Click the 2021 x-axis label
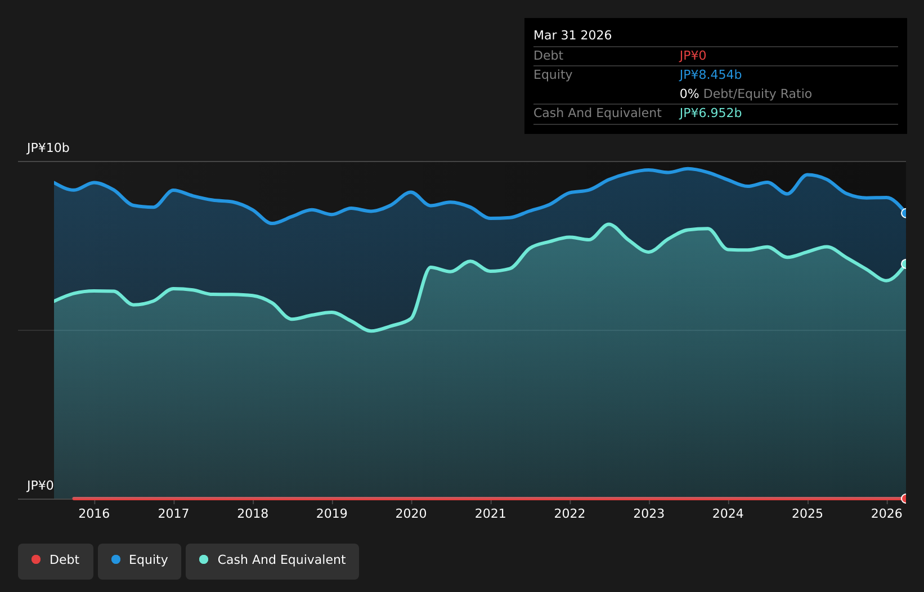The image size is (924, 592). (491, 513)
